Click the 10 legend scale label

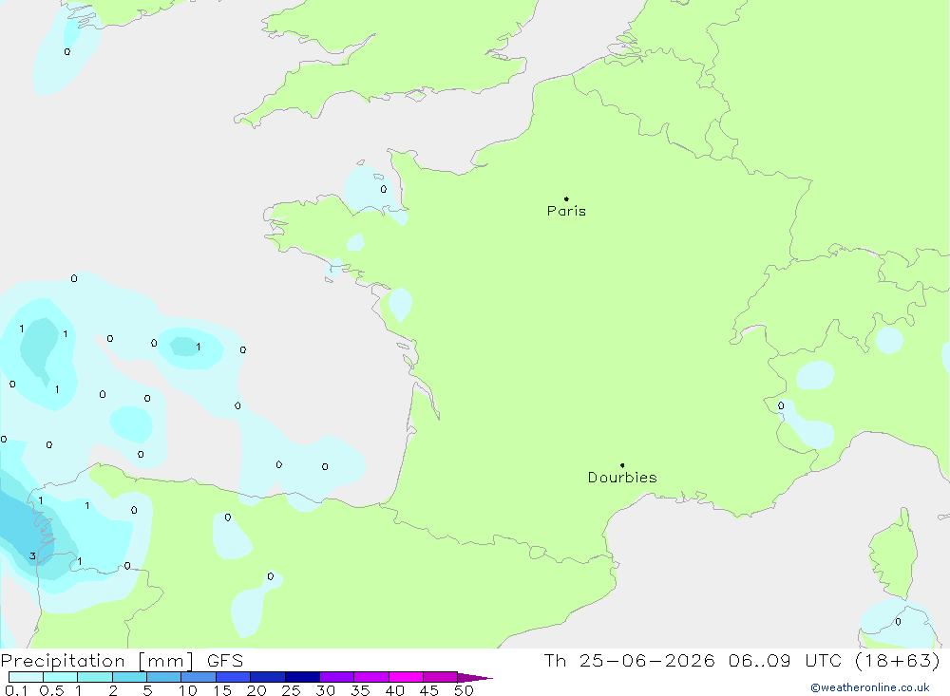187,690
